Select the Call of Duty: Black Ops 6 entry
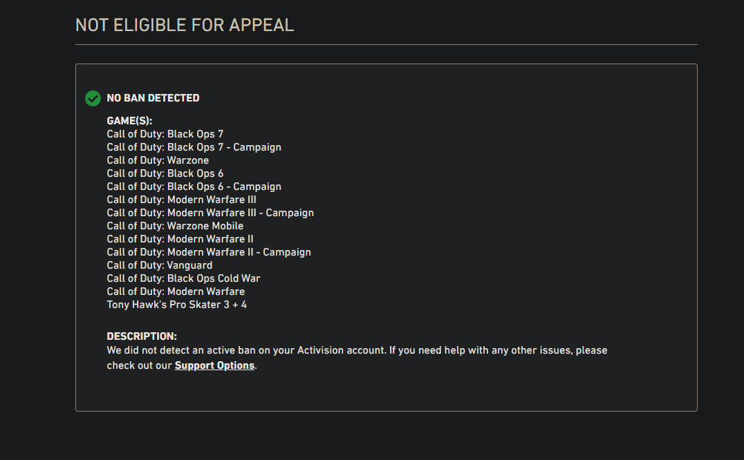The height and width of the screenshot is (460, 744). (x=165, y=173)
